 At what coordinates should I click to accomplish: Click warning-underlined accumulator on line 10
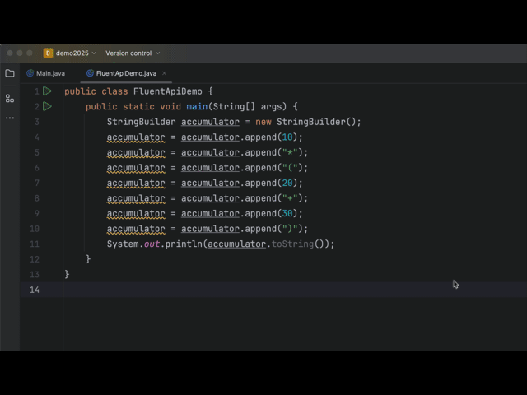136,229
